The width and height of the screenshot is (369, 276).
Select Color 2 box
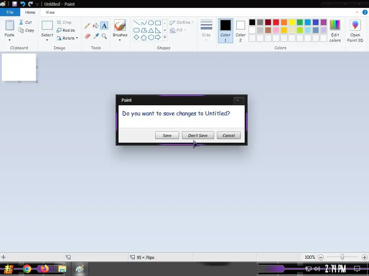(240, 31)
